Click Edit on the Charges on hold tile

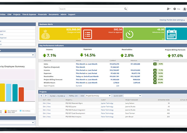pyautogui.click(x=79, y=39)
